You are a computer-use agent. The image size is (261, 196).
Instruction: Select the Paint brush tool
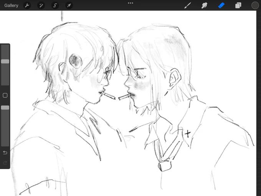[188, 5]
